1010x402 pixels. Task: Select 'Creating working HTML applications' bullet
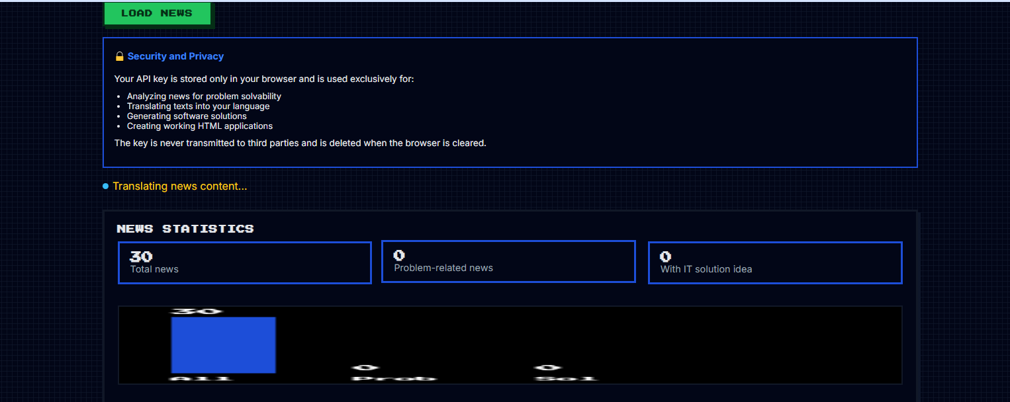[x=200, y=126]
